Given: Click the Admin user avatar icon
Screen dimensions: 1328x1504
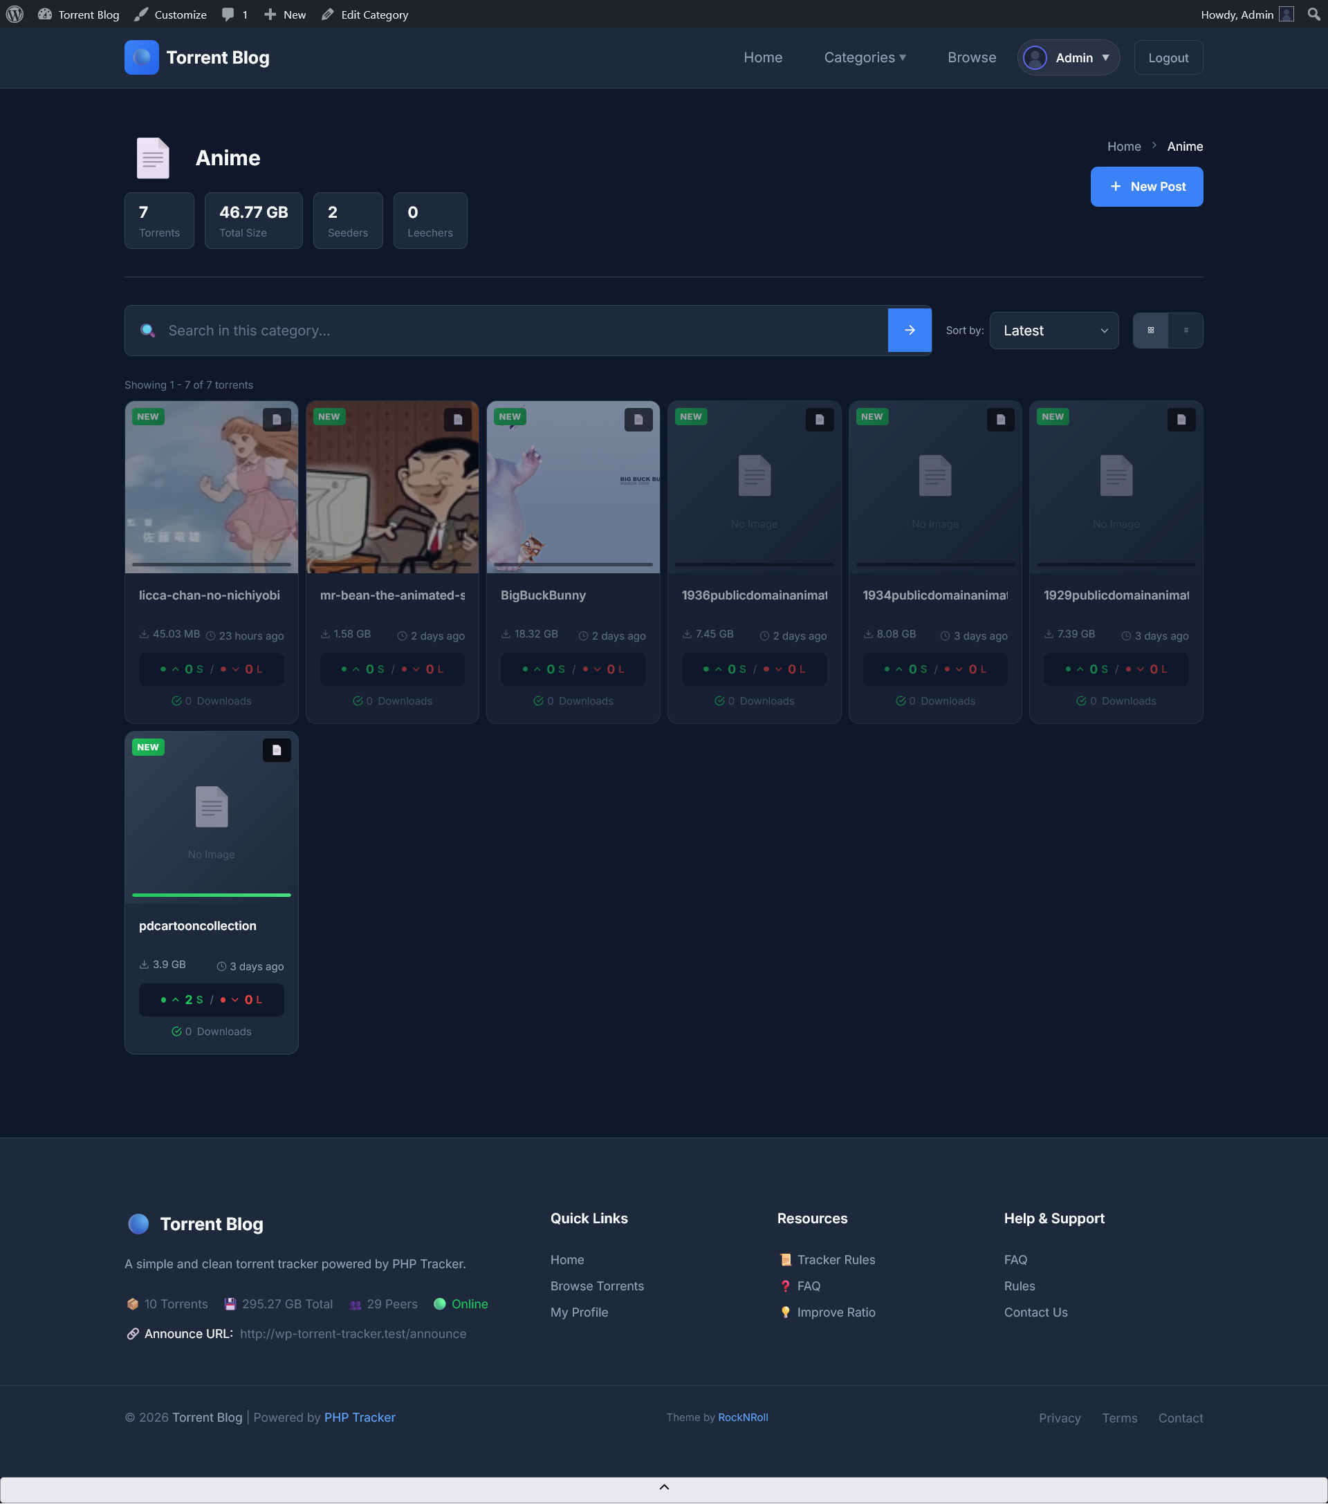Looking at the screenshot, I should (x=1035, y=57).
